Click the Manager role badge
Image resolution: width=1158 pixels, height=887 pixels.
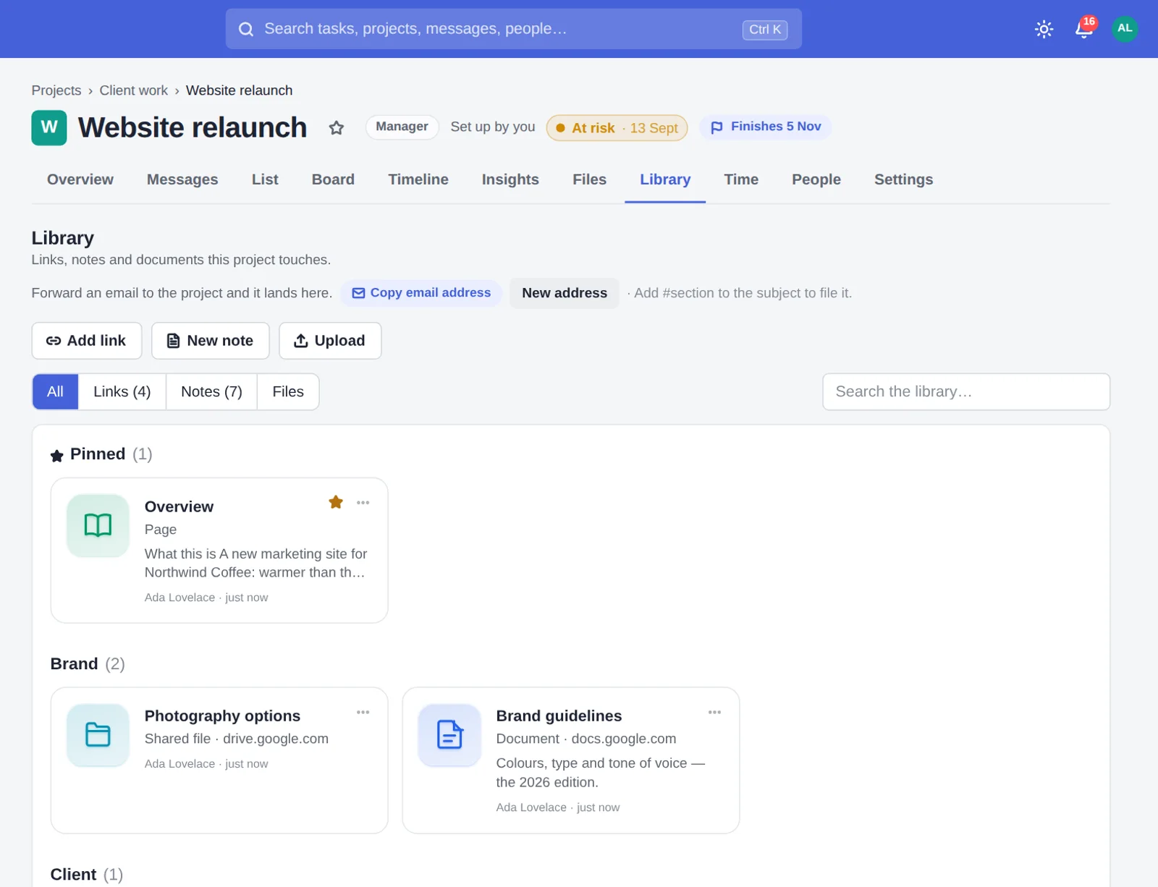coord(402,127)
